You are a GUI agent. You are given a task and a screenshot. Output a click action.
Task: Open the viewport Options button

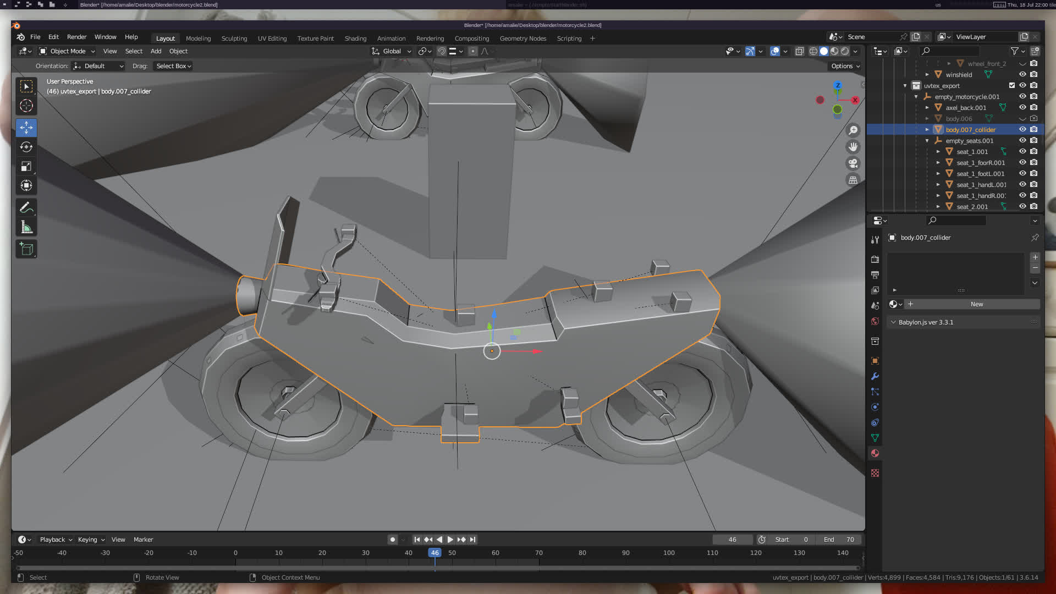click(845, 66)
